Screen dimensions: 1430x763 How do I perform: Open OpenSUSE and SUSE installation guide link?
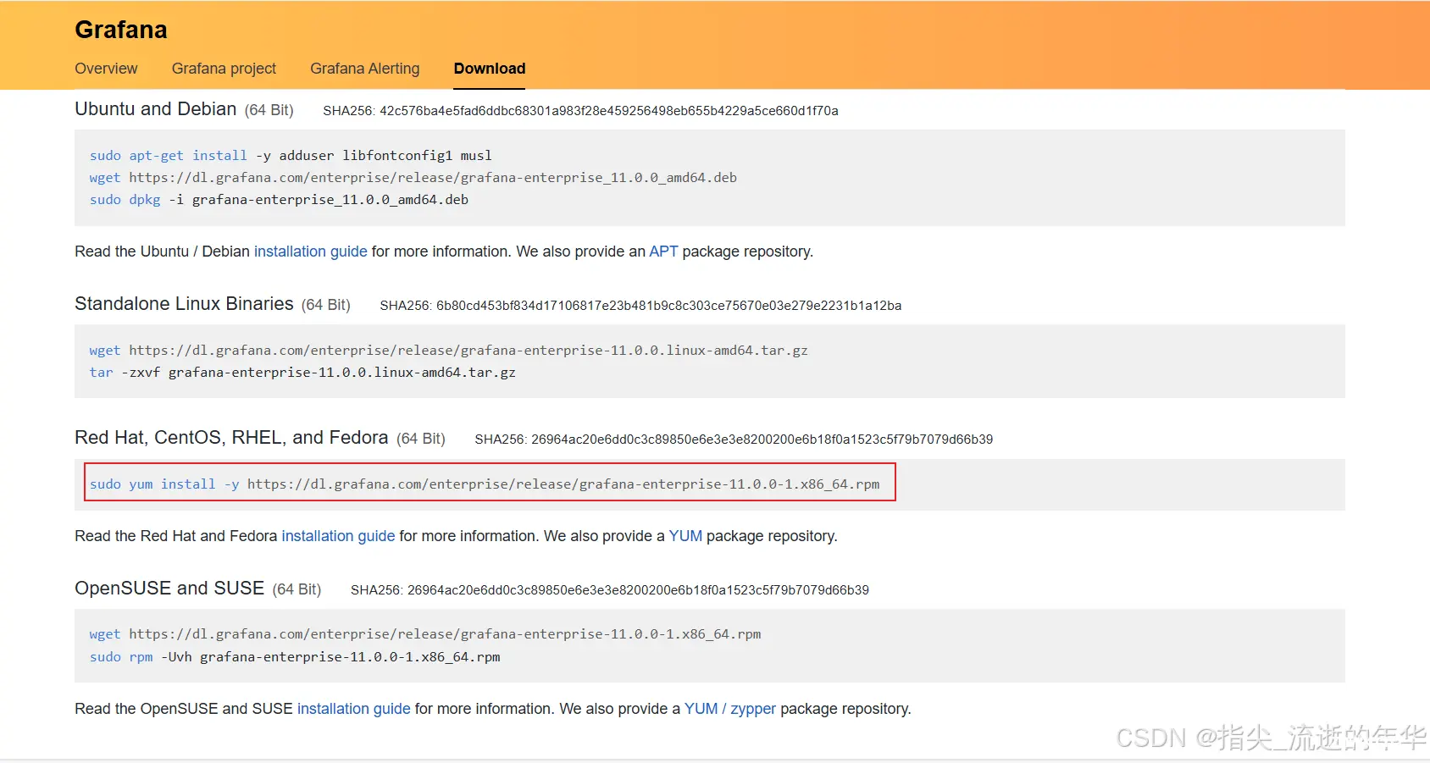click(x=354, y=709)
